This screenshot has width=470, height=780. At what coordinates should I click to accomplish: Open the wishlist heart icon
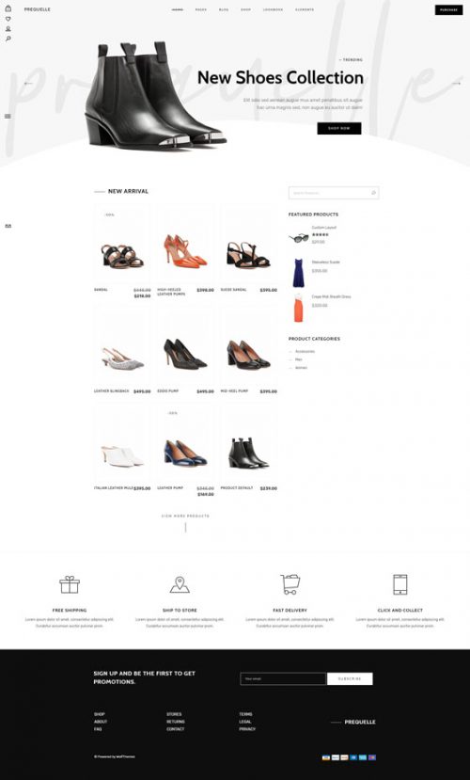point(8,19)
